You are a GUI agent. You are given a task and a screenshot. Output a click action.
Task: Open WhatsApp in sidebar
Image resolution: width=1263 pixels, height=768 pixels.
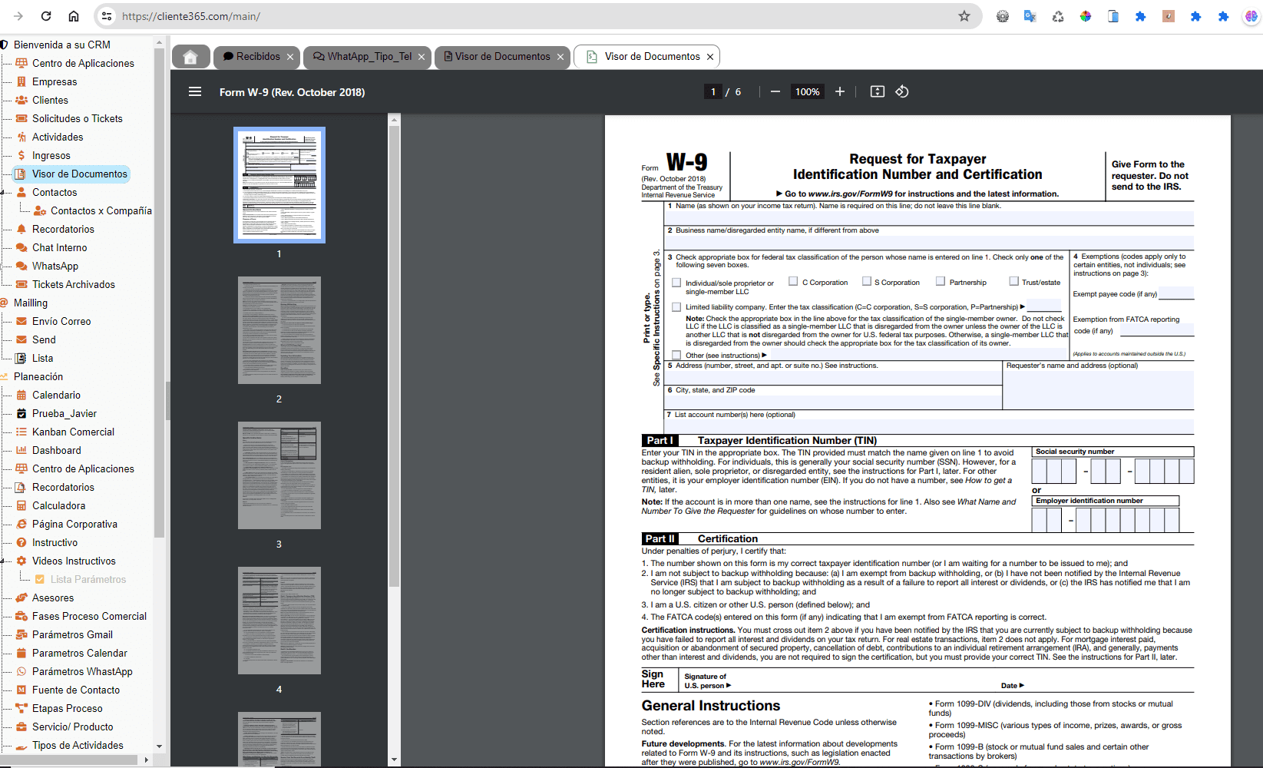tap(55, 266)
